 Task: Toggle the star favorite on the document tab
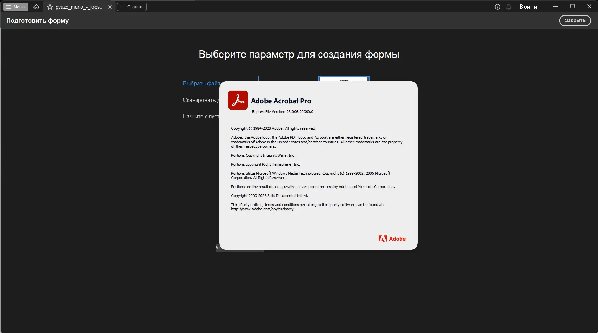(x=50, y=7)
